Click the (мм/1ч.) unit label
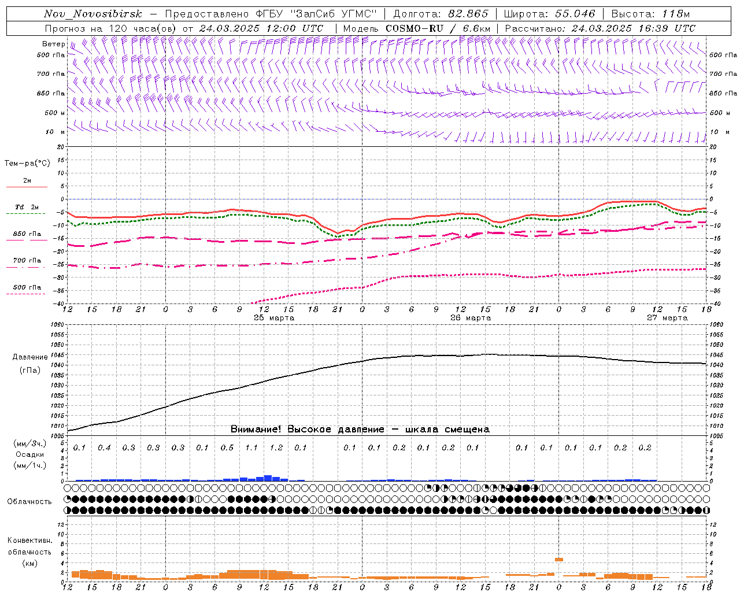Image resolution: width=740 pixels, height=592 pixels. point(30,465)
